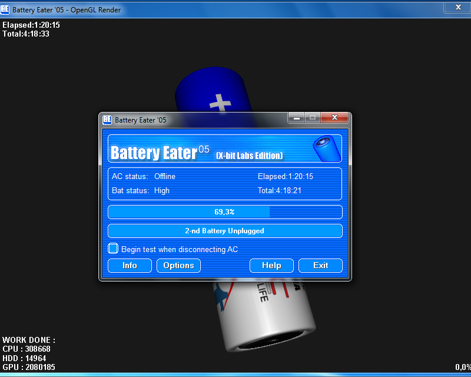
Task: Click the CPU : 308668 work value
Action: pyautogui.click(x=26, y=349)
